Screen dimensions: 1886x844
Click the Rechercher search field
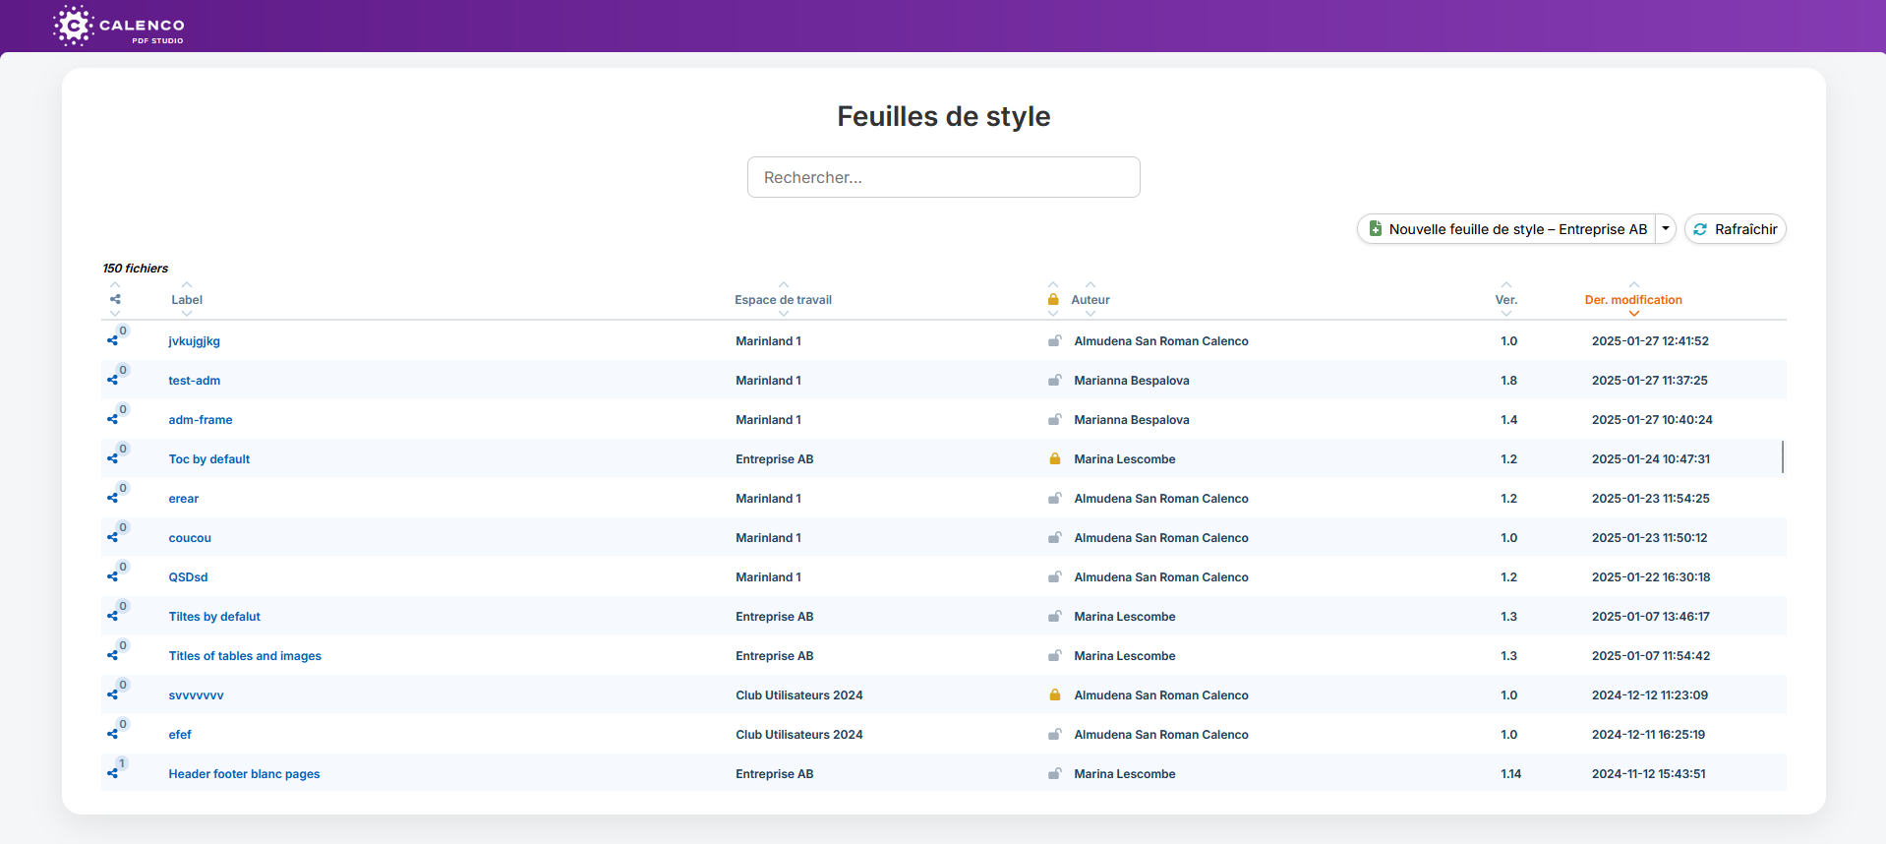[944, 177]
